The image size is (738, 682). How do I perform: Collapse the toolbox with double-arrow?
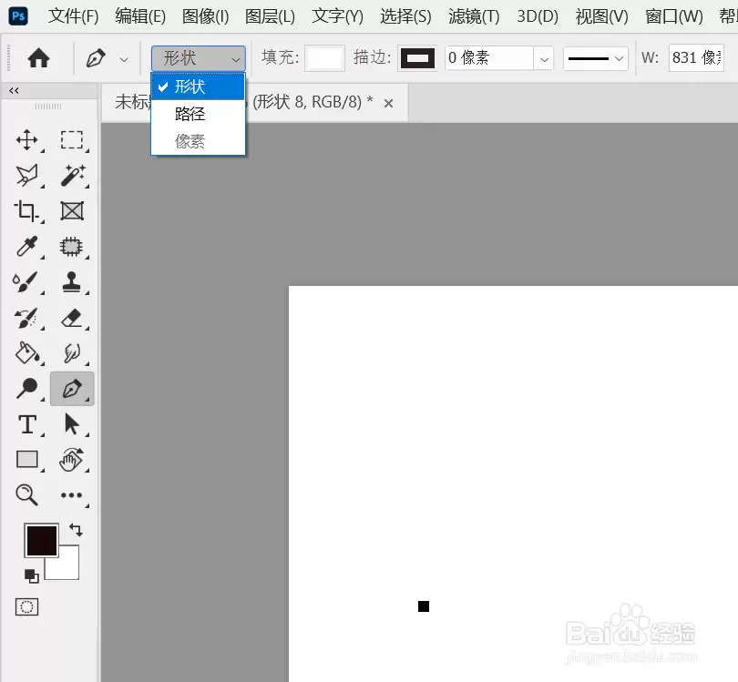14,90
